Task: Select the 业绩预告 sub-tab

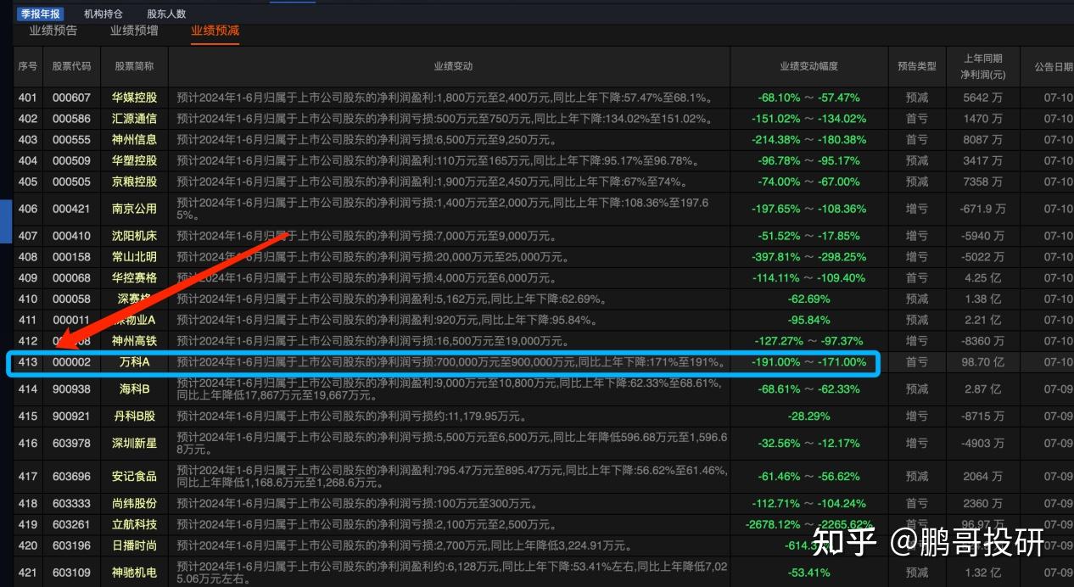Action: pyautogui.click(x=53, y=31)
